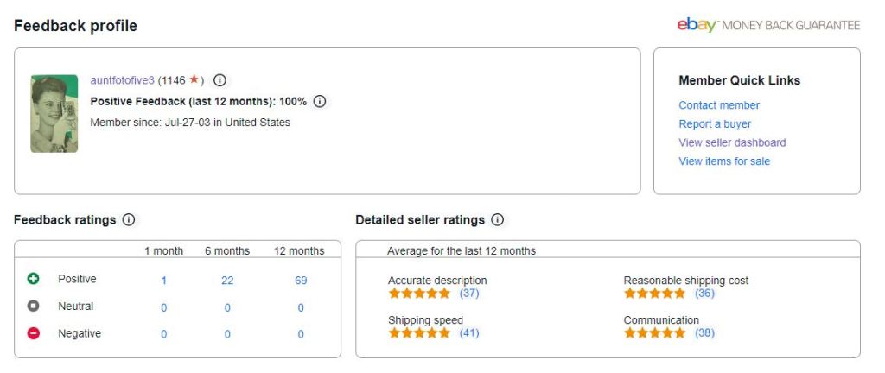
Task: Click the Accurate description star rating
Action: pos(419,294)
